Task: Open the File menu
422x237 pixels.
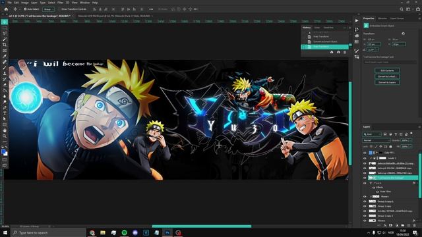Action: [x=9, y=3]
